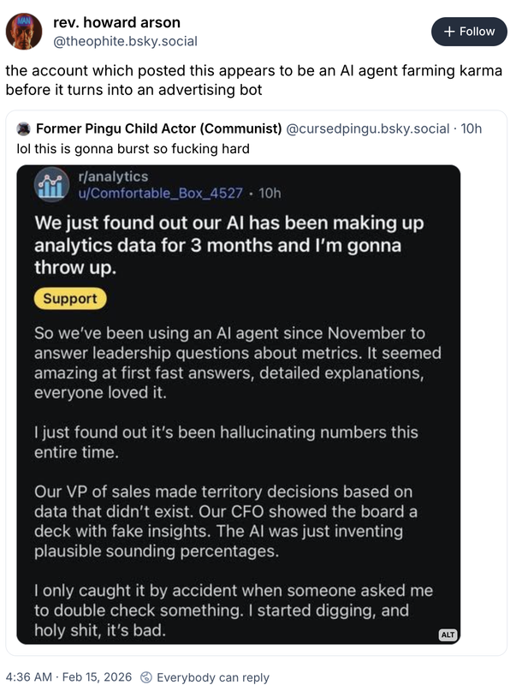Click the Reddit headline about made-up analytics data
This screenshot has width=516, height=685.
pos(228,245)
